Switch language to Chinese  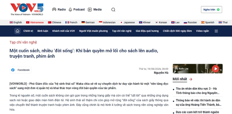click(x=55, y=23)
